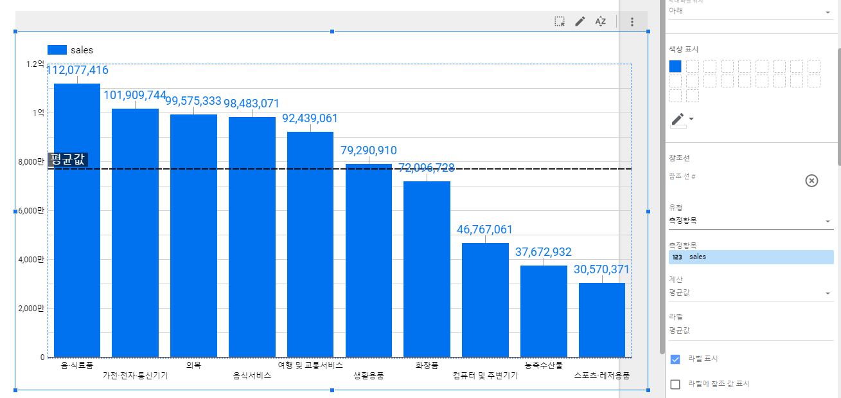Click the 생활용품 bar in the chart
Image resolution: width=841 pixels, height=398 pixels.
pos(369,260)
